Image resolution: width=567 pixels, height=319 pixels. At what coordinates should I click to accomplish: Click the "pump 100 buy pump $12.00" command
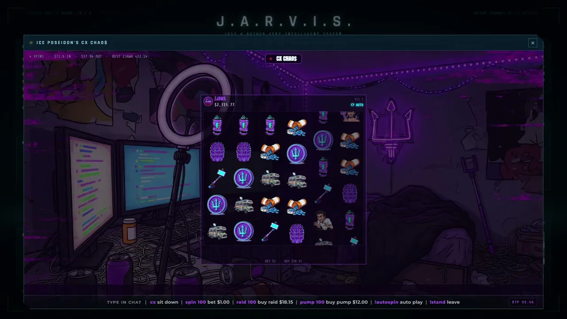click(x=334, y=302)
